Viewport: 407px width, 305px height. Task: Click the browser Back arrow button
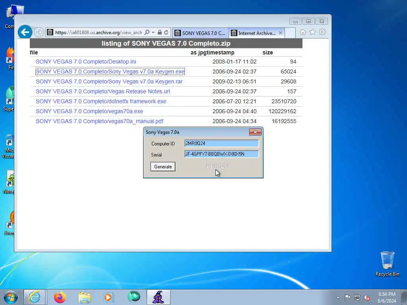(x=25, y=32)
